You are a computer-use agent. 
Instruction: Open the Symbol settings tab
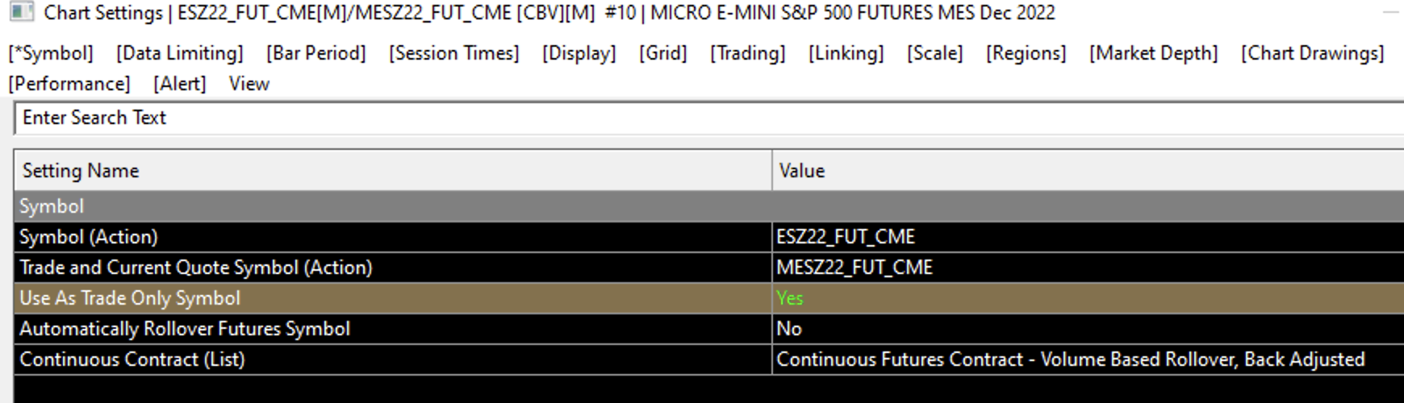tap(51, 53)
